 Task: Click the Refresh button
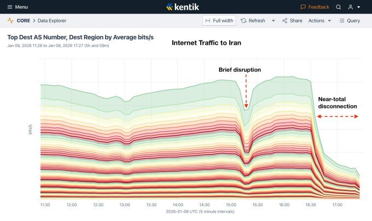point(253,20)
